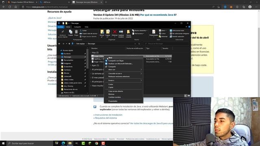The width and height of the screenshot is (260, 146).
Task: Click Copiar ruta de acceso in ribbon
Action: [89, 34]
